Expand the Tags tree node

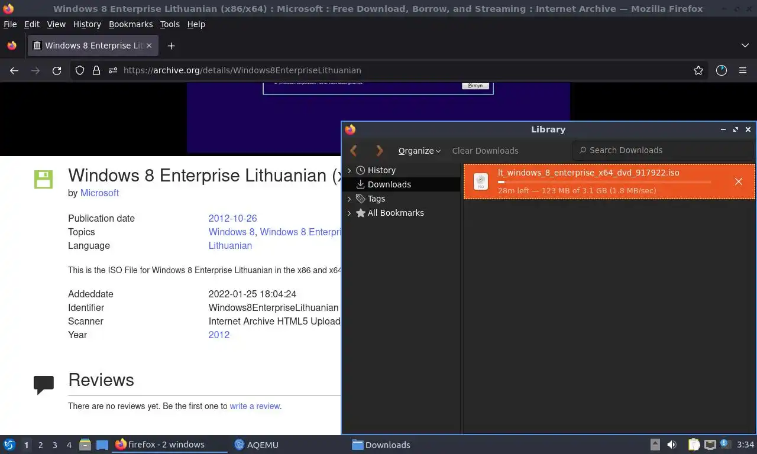point(349,199)
